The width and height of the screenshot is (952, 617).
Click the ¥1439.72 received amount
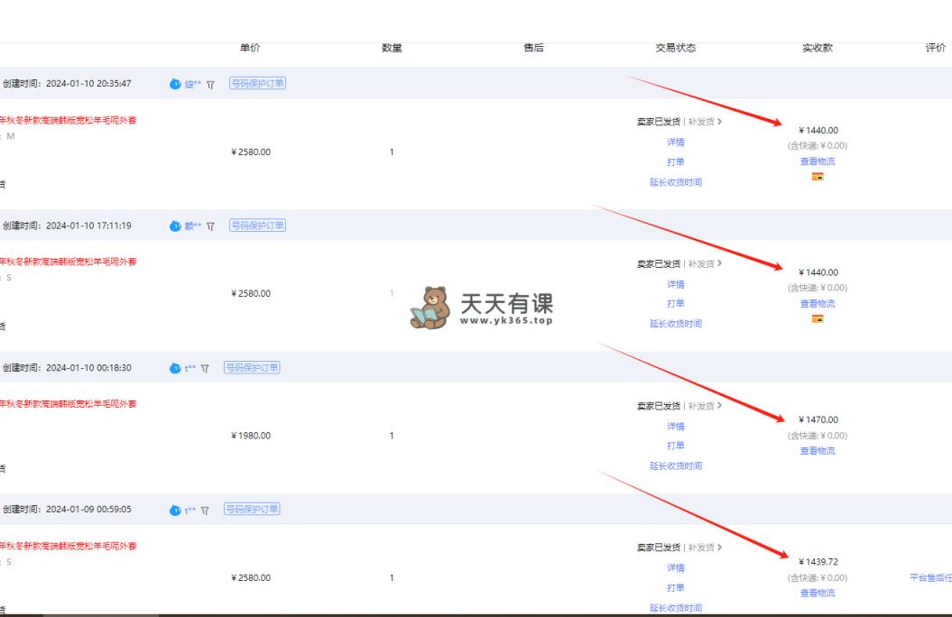coord(818,562)
